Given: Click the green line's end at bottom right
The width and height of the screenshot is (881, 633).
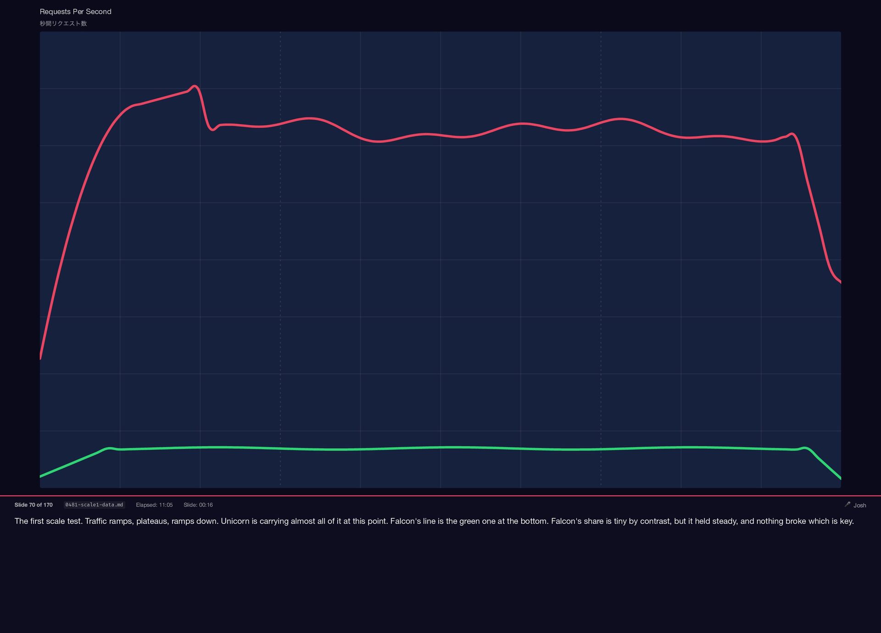Looking at the screenshot, I should click(x=840, y=478).
